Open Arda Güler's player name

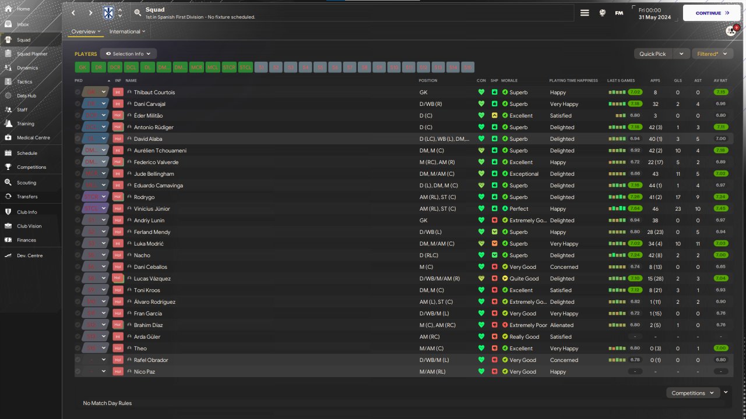[147, 336]
